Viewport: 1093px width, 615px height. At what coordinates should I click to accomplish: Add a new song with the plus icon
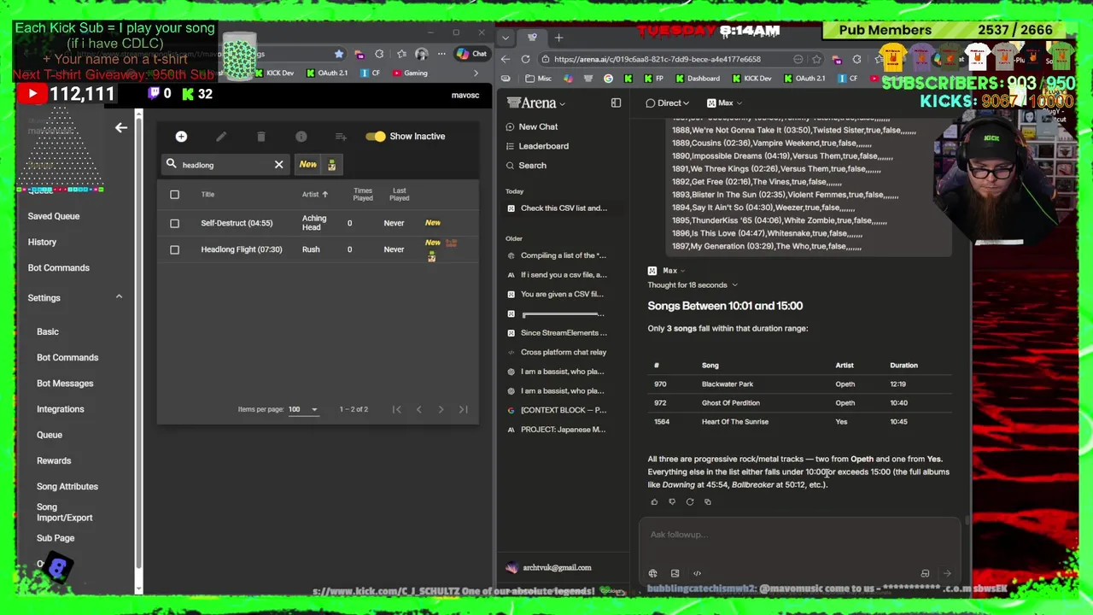(181, 137)
